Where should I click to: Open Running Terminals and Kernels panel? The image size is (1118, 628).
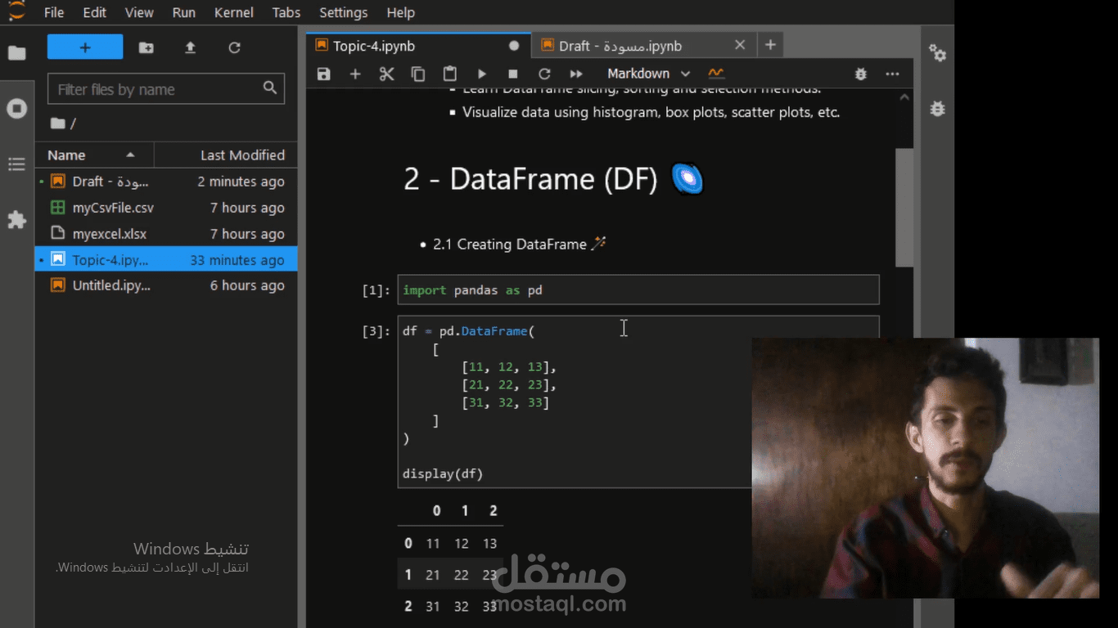16,109
